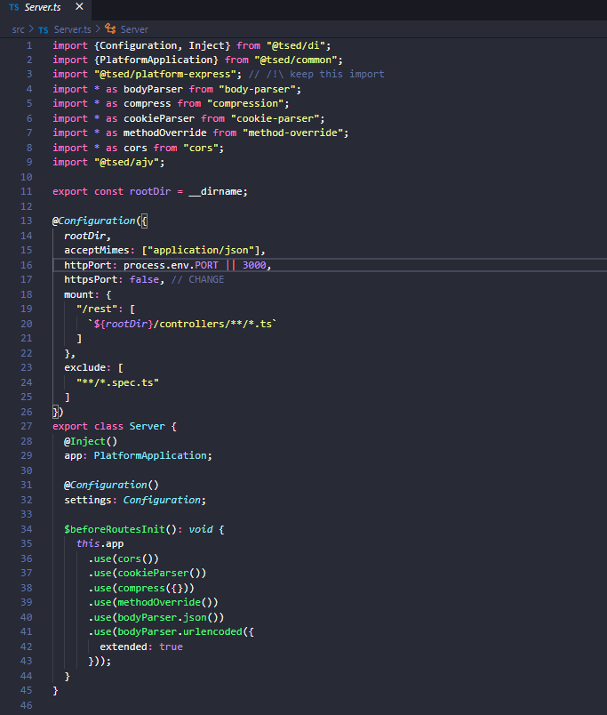
Task: Open the Server.ts breadcrumb segment
Action: (73, 29)
